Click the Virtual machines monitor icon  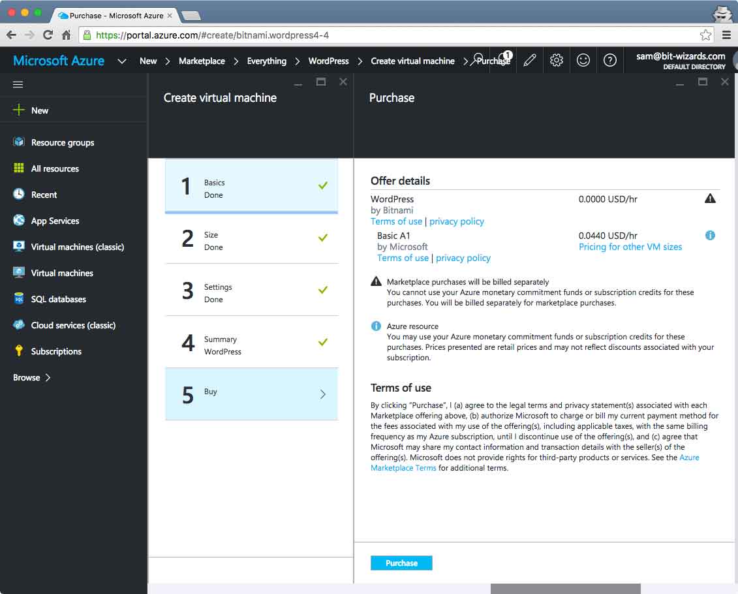pyautogui.click(x=19, y=273)
